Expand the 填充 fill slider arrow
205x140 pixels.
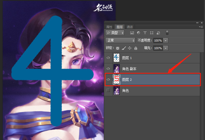coord(166,48)
